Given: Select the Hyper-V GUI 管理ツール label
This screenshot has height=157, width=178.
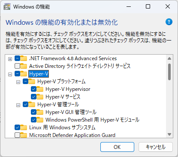Looking at the screenshot, I should 71,112.
